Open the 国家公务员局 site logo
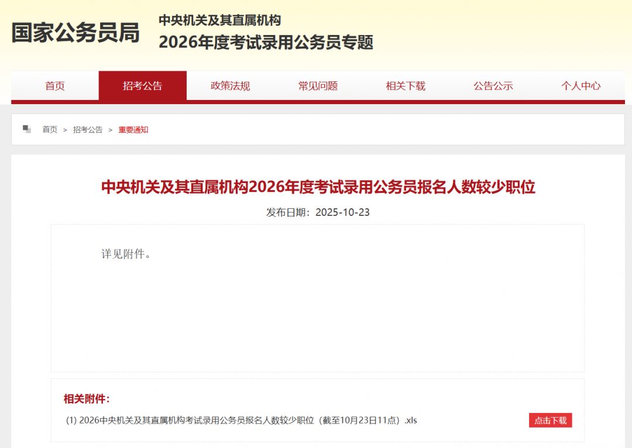632x448 pixels. (74, 33)
